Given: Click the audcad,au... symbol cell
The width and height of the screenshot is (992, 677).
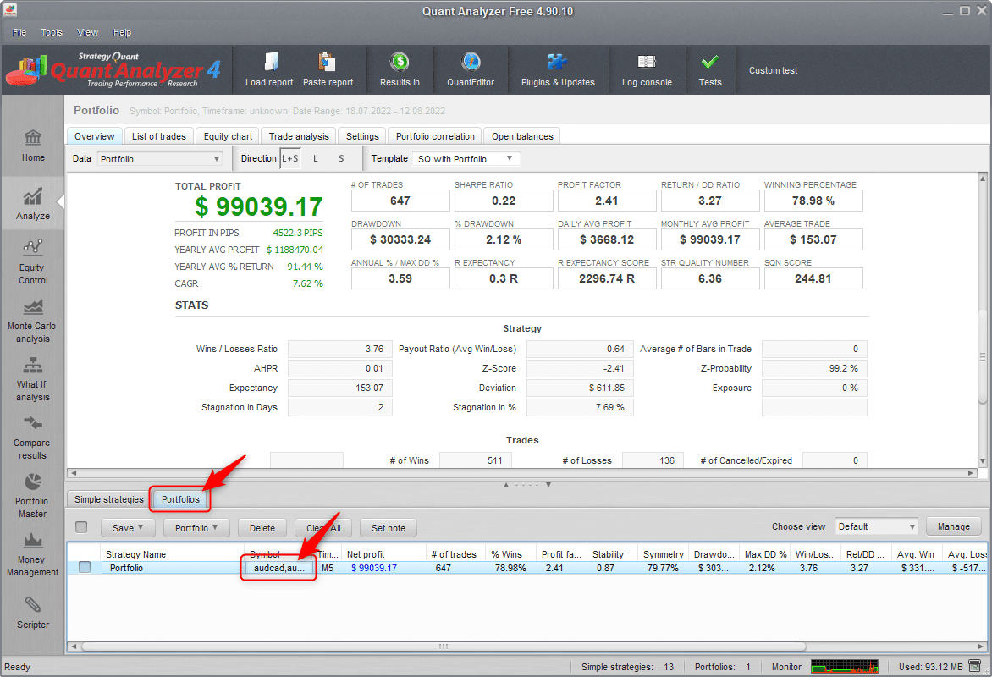Looking at the screenshot, I should 278,568.
